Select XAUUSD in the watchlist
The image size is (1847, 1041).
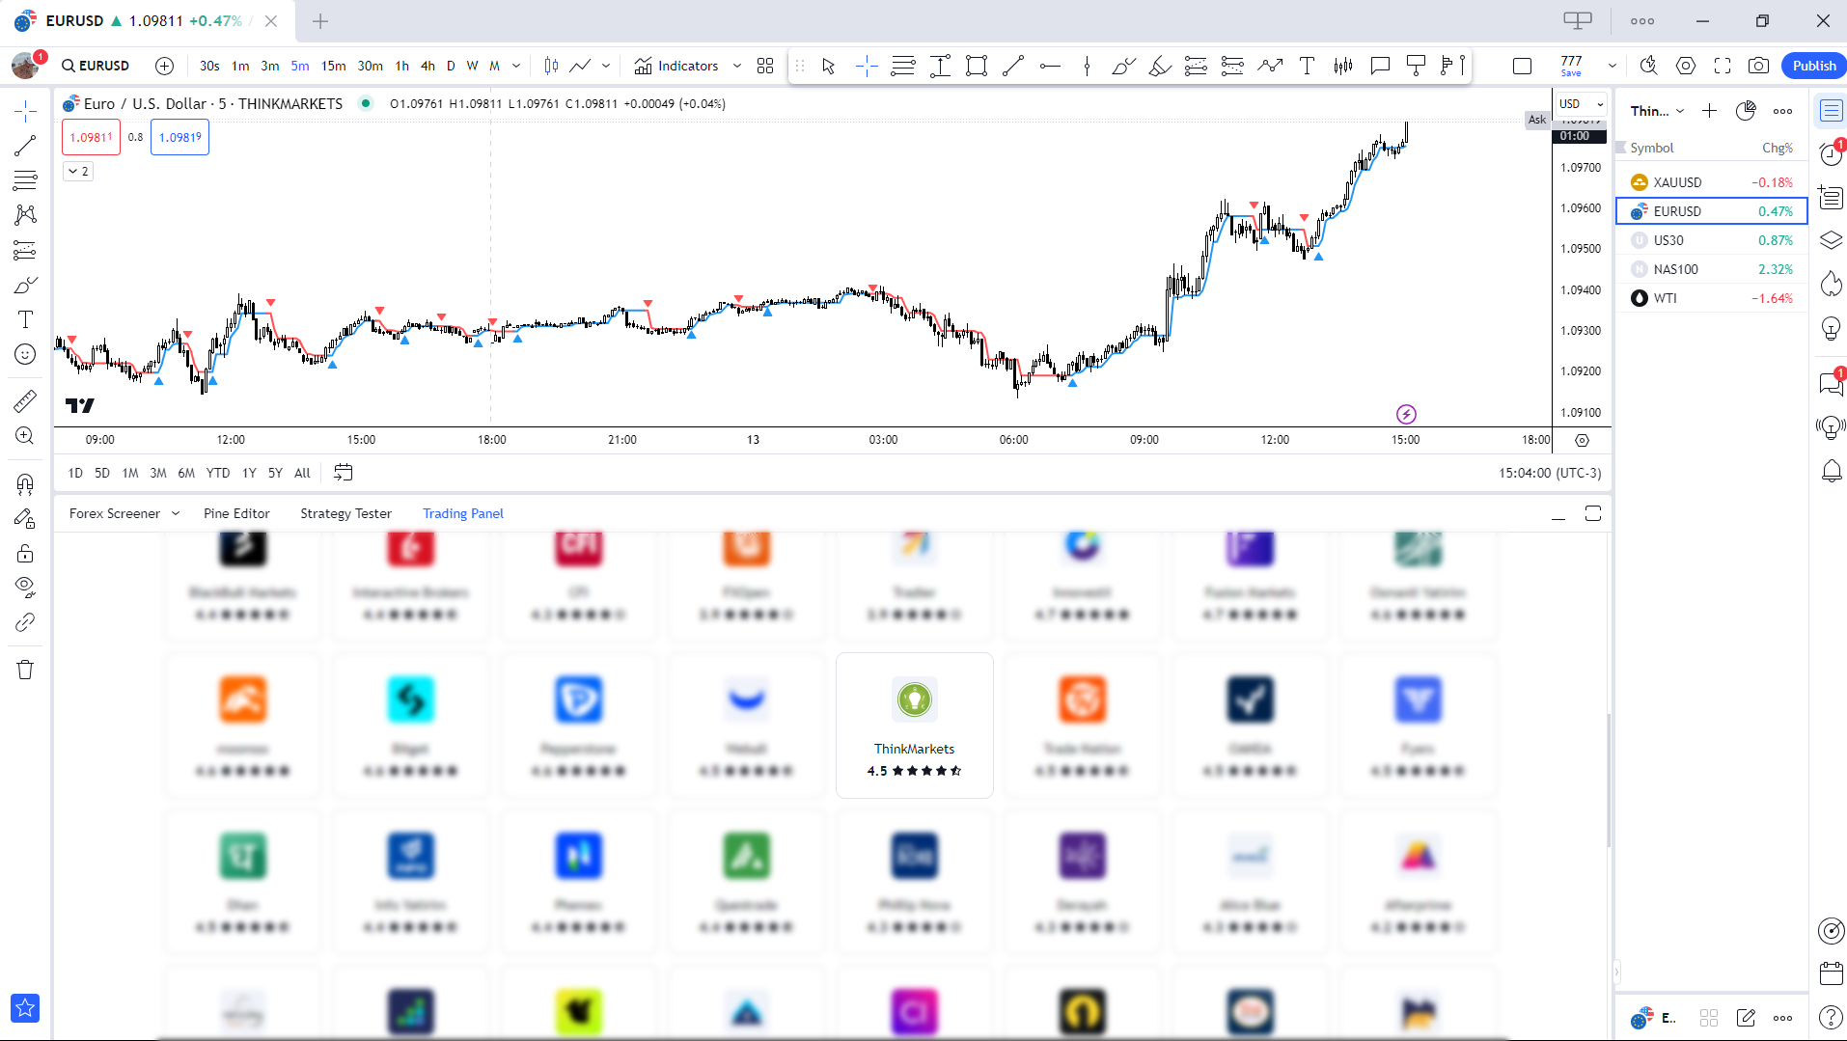1711,182
